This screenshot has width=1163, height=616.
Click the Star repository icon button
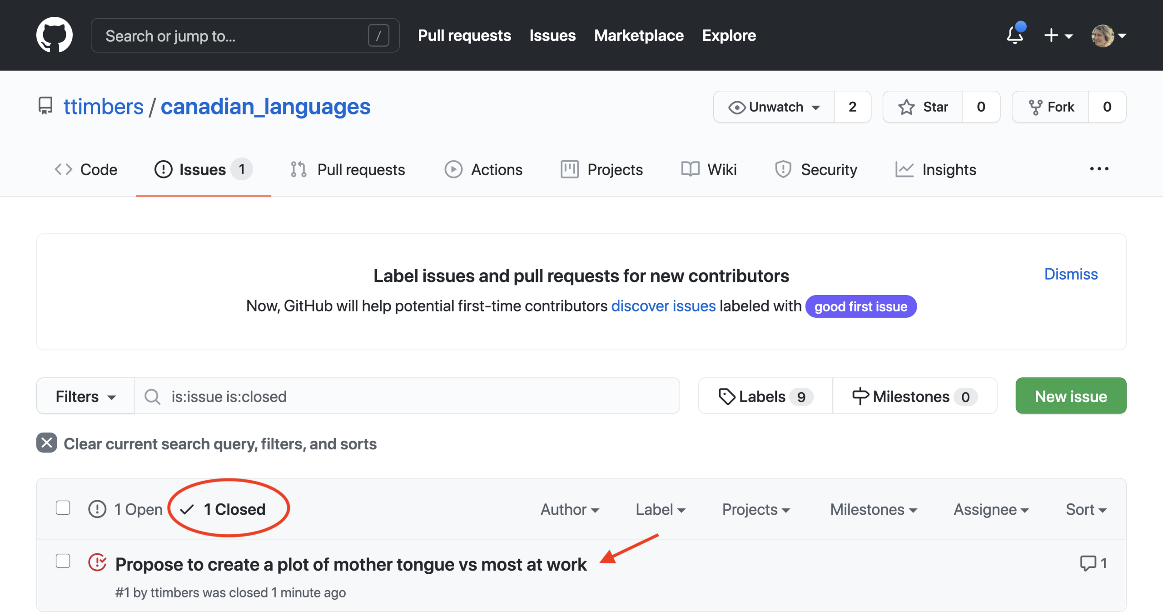tap(923, 107)
